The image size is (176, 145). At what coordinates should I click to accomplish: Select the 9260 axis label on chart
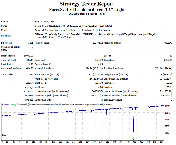tap(167, 133)
